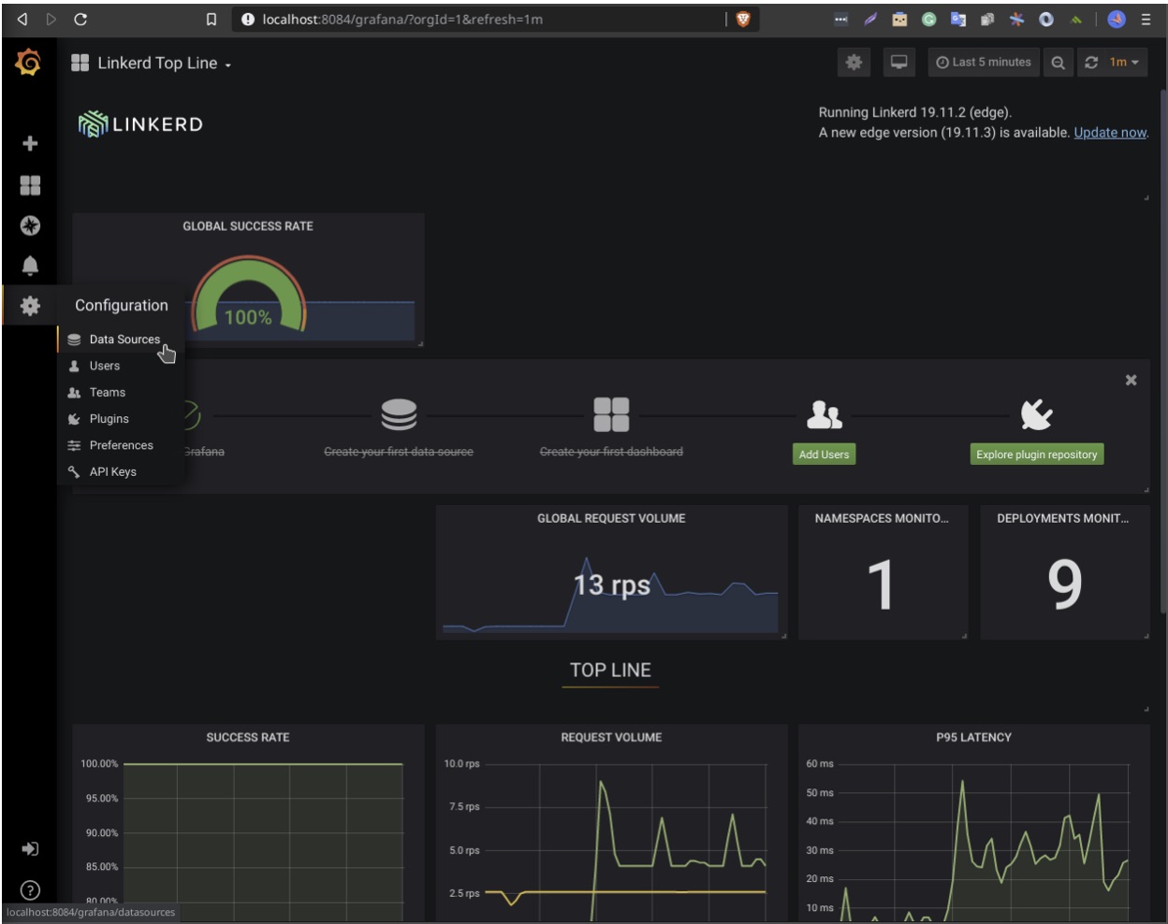Open the Brave Shields lion icon

743,19
